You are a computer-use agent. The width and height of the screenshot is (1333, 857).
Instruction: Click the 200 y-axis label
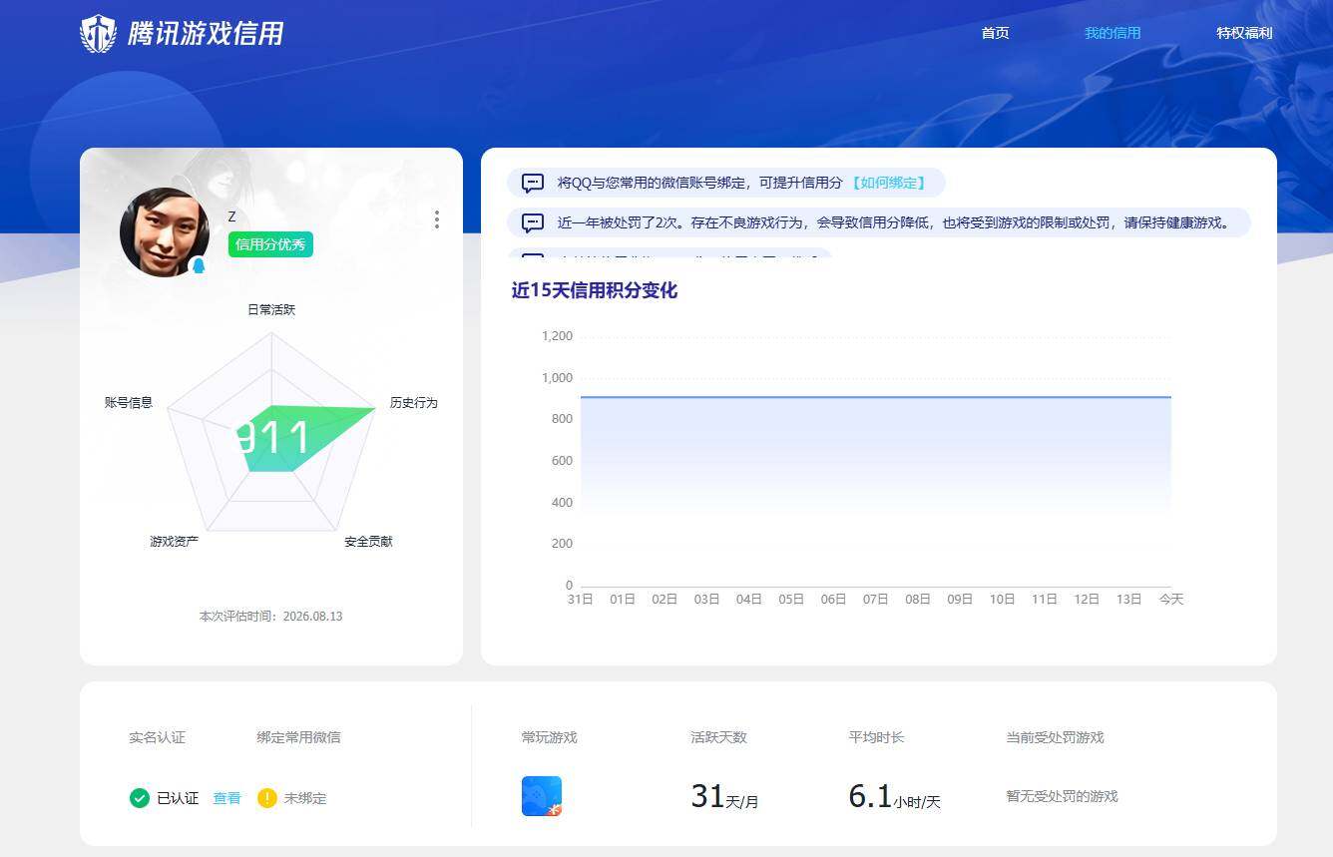tap(562, 544)
